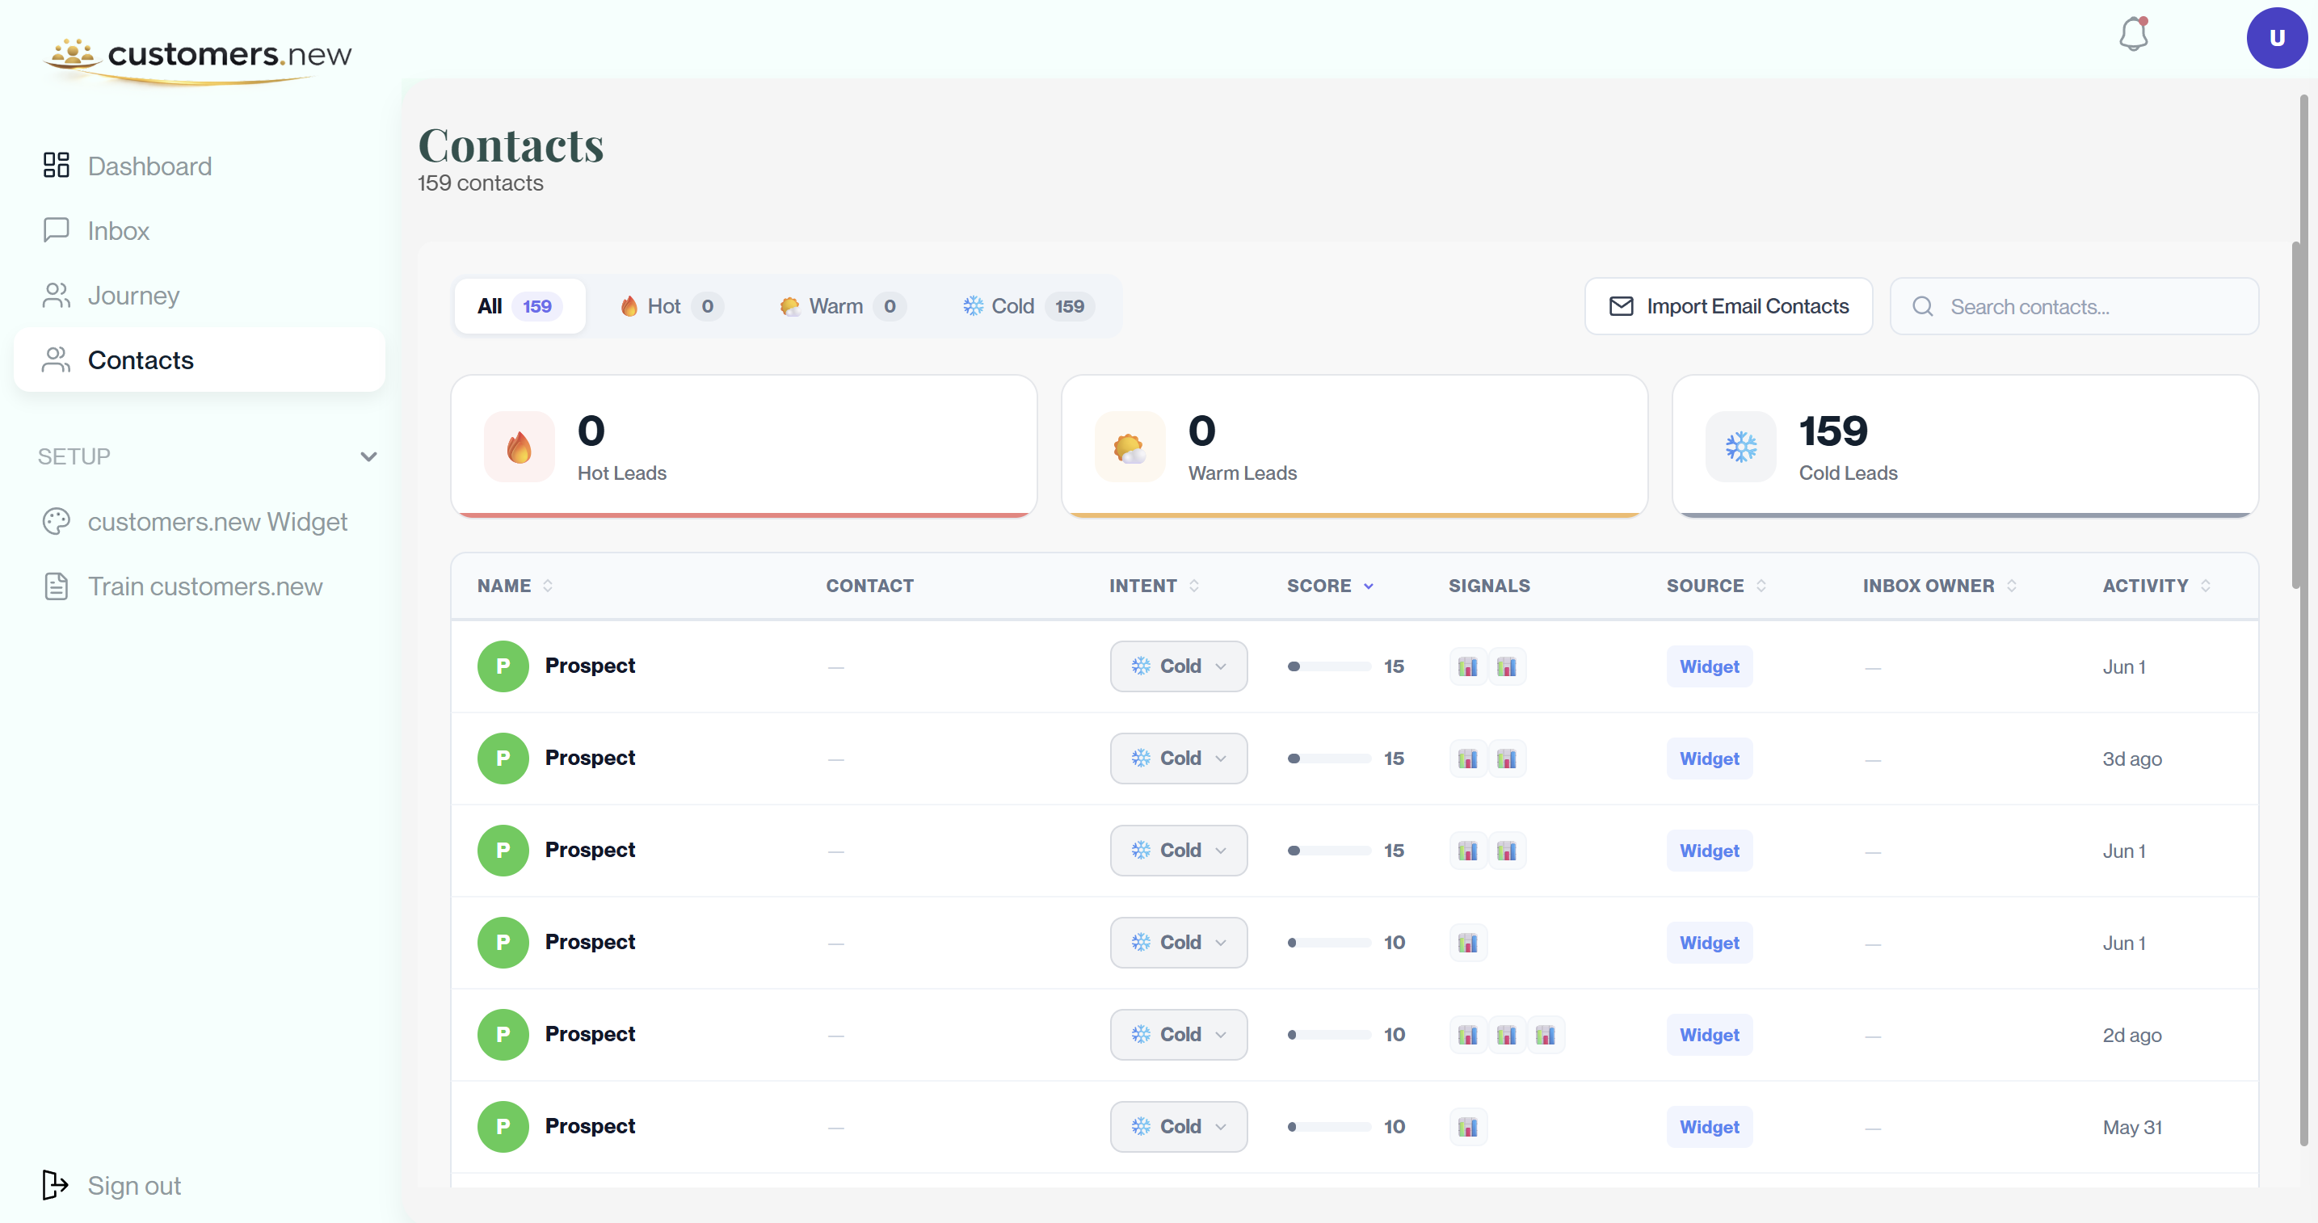Click Widget source badge, May 31 row
Screen dimensions: 2318x1223
tap(1709, 1127)
